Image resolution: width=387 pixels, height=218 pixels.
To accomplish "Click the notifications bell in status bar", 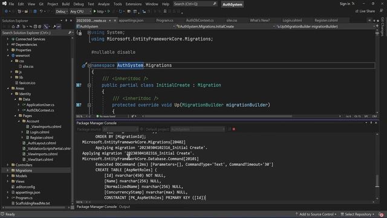I will tap(382, 214).
